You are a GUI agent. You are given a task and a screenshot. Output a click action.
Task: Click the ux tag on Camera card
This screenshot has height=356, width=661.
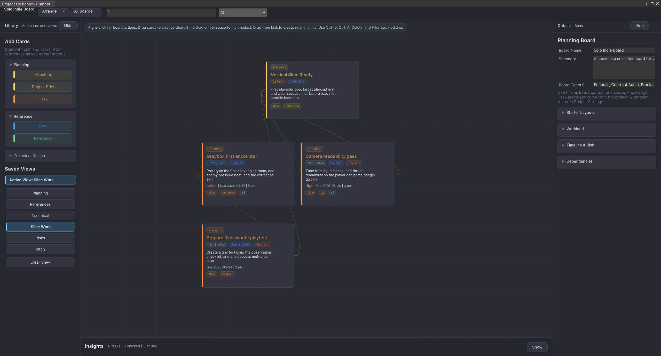tap(322, 193)
